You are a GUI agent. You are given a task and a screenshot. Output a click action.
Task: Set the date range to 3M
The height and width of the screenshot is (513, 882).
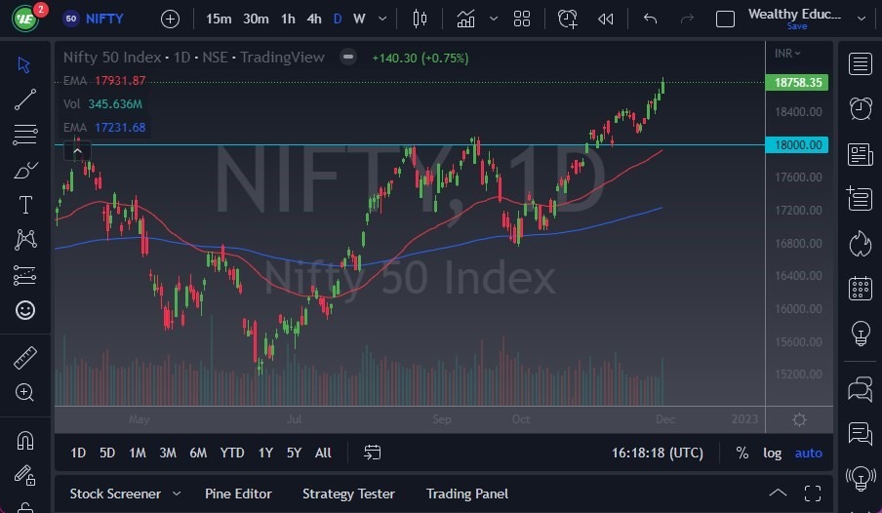(x=168, y=453)
